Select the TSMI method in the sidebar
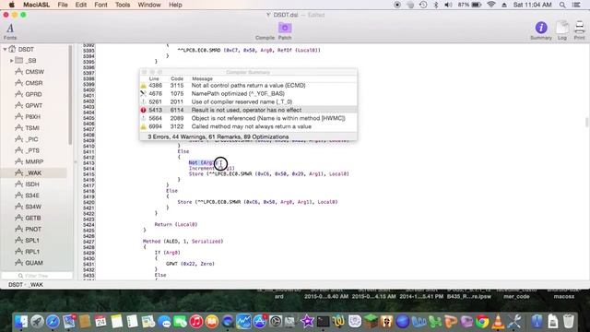Viewport: 590px width, 332px height. (32, 128)
